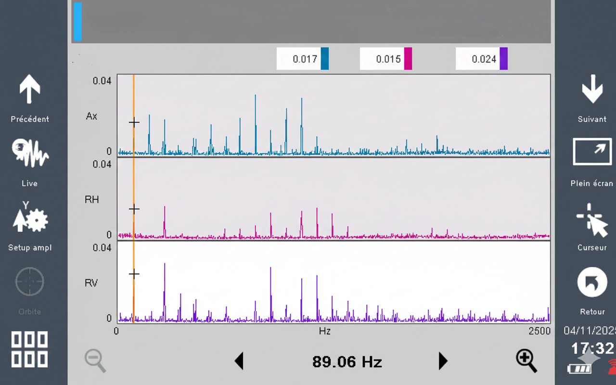
Task: Go to previous measurement with Précédent arrow
Action: click(x=30, y=90)
